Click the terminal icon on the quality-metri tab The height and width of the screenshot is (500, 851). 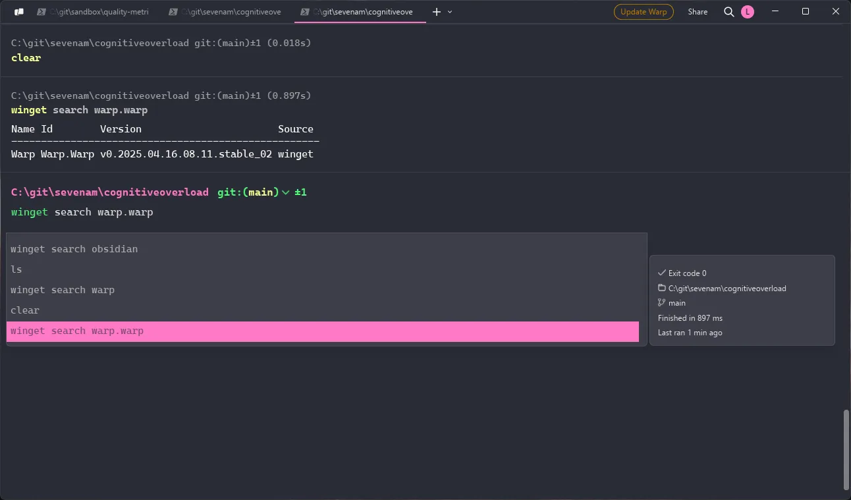point(41,12)
